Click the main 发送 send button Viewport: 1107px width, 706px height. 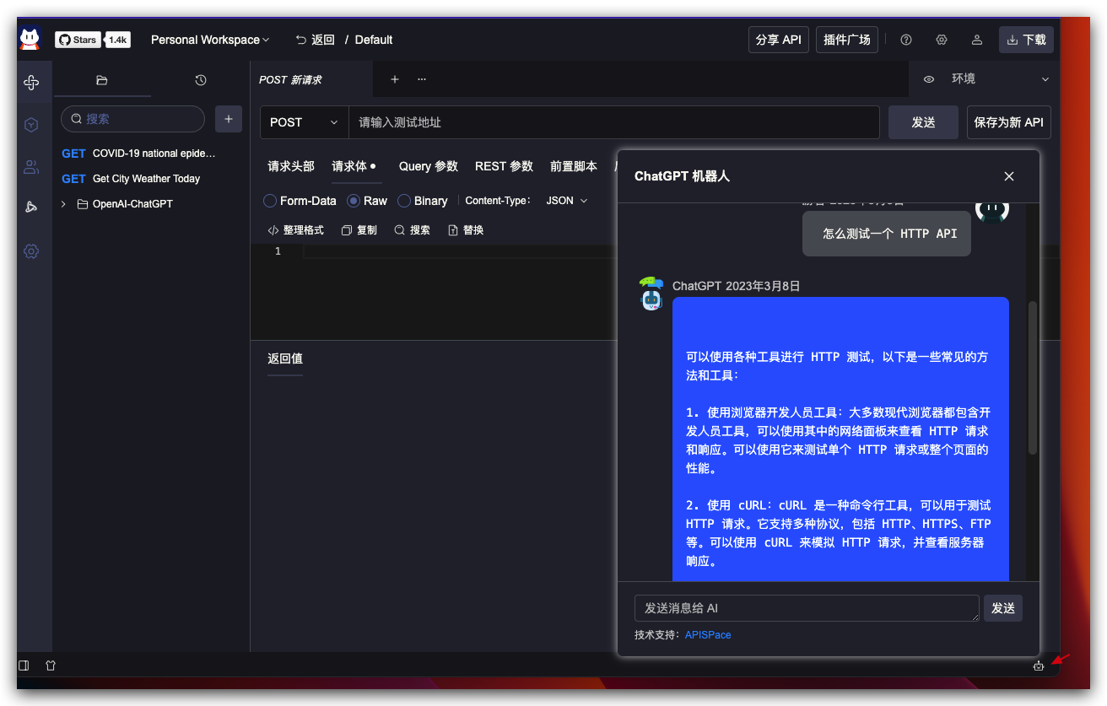[923, 122]
